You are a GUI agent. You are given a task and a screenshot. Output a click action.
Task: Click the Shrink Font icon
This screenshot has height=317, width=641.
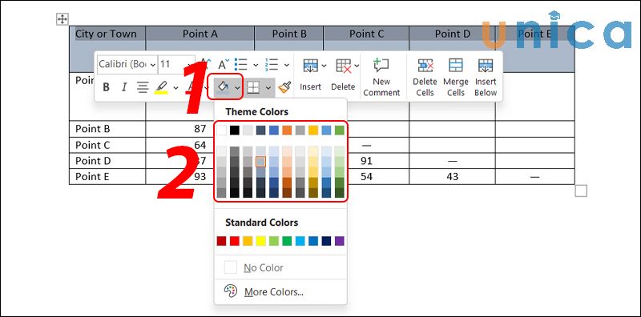(x=224, y=64)
